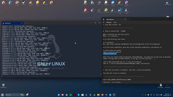Switch to the Notepad taskbar icon
173x97 pixels.
[x=110, y=95]
